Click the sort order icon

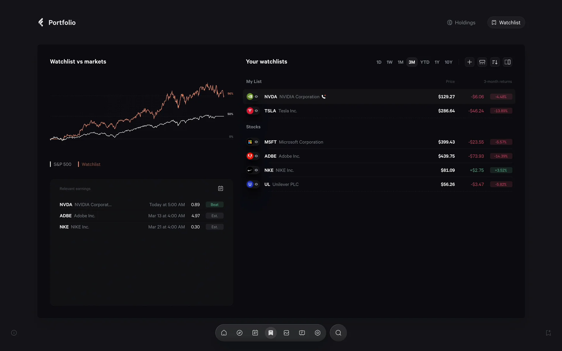click(495, 62)
